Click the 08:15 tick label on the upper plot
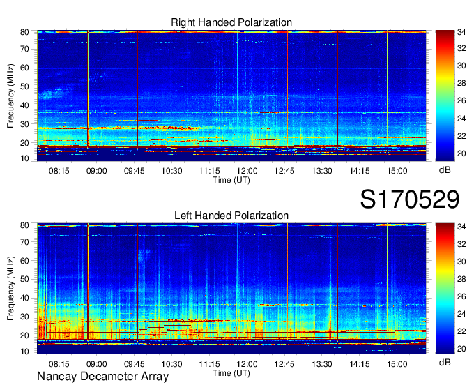Image resolution: width=474 pixels, height=385 pixels. coord(59,171)
